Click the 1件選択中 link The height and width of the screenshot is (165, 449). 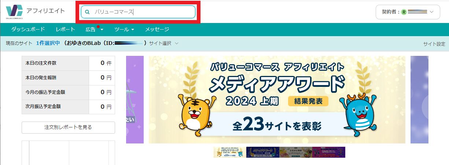point(48,43)
